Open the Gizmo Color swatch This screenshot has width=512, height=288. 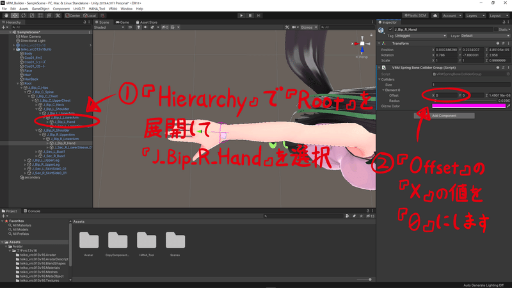click(468, 106)
